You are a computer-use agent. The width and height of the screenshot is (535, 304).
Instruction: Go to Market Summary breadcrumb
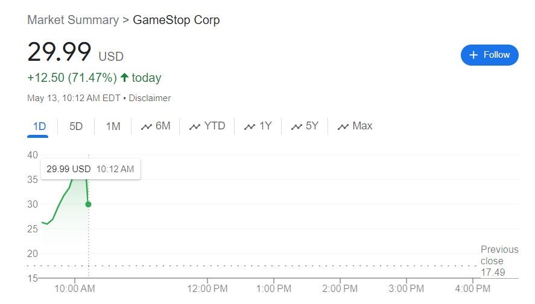click(x=72, y=20)
